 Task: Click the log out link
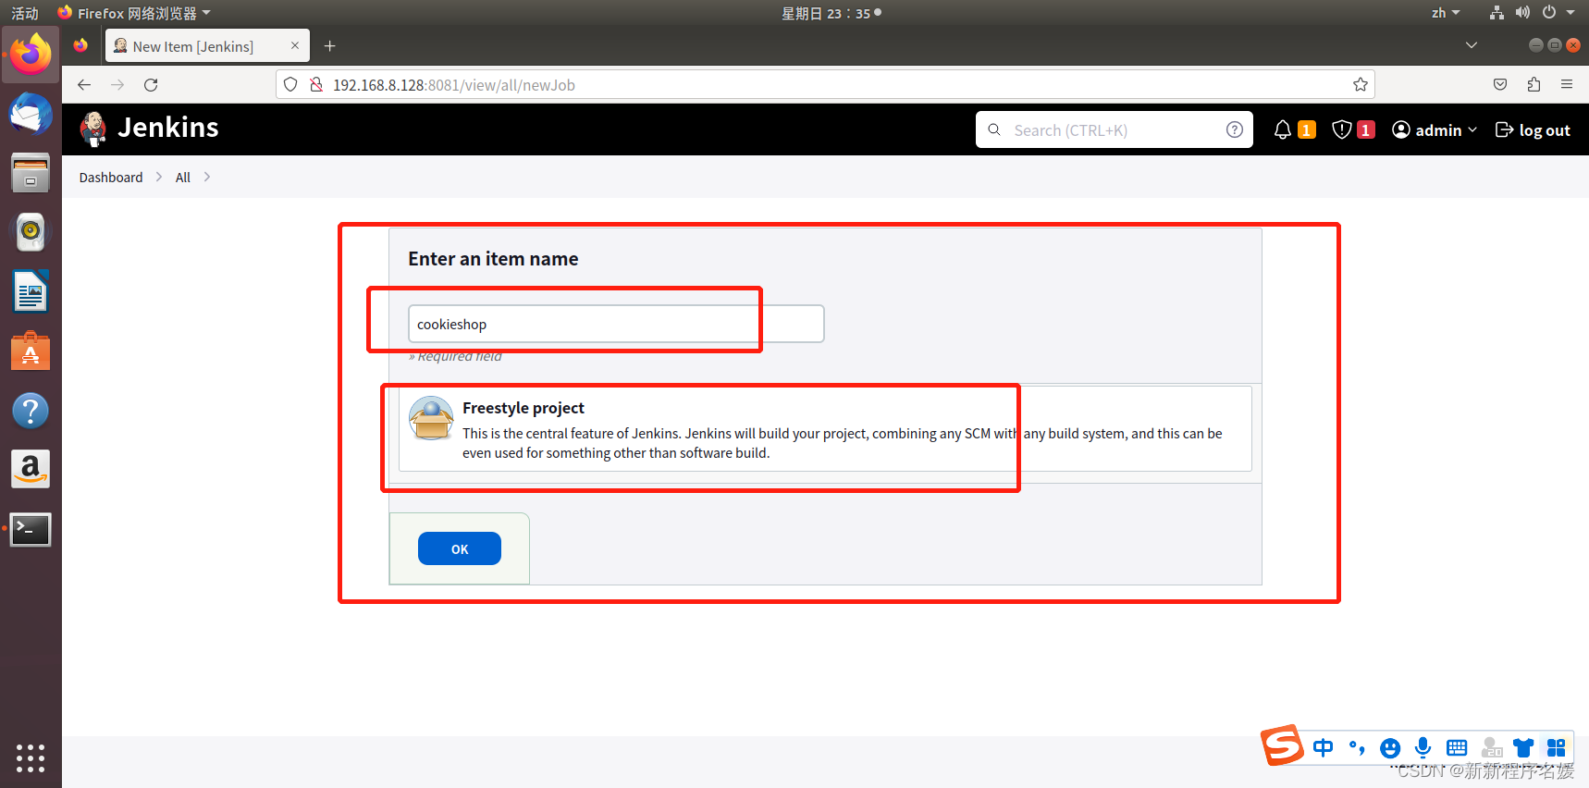(x=1533, y=130)
